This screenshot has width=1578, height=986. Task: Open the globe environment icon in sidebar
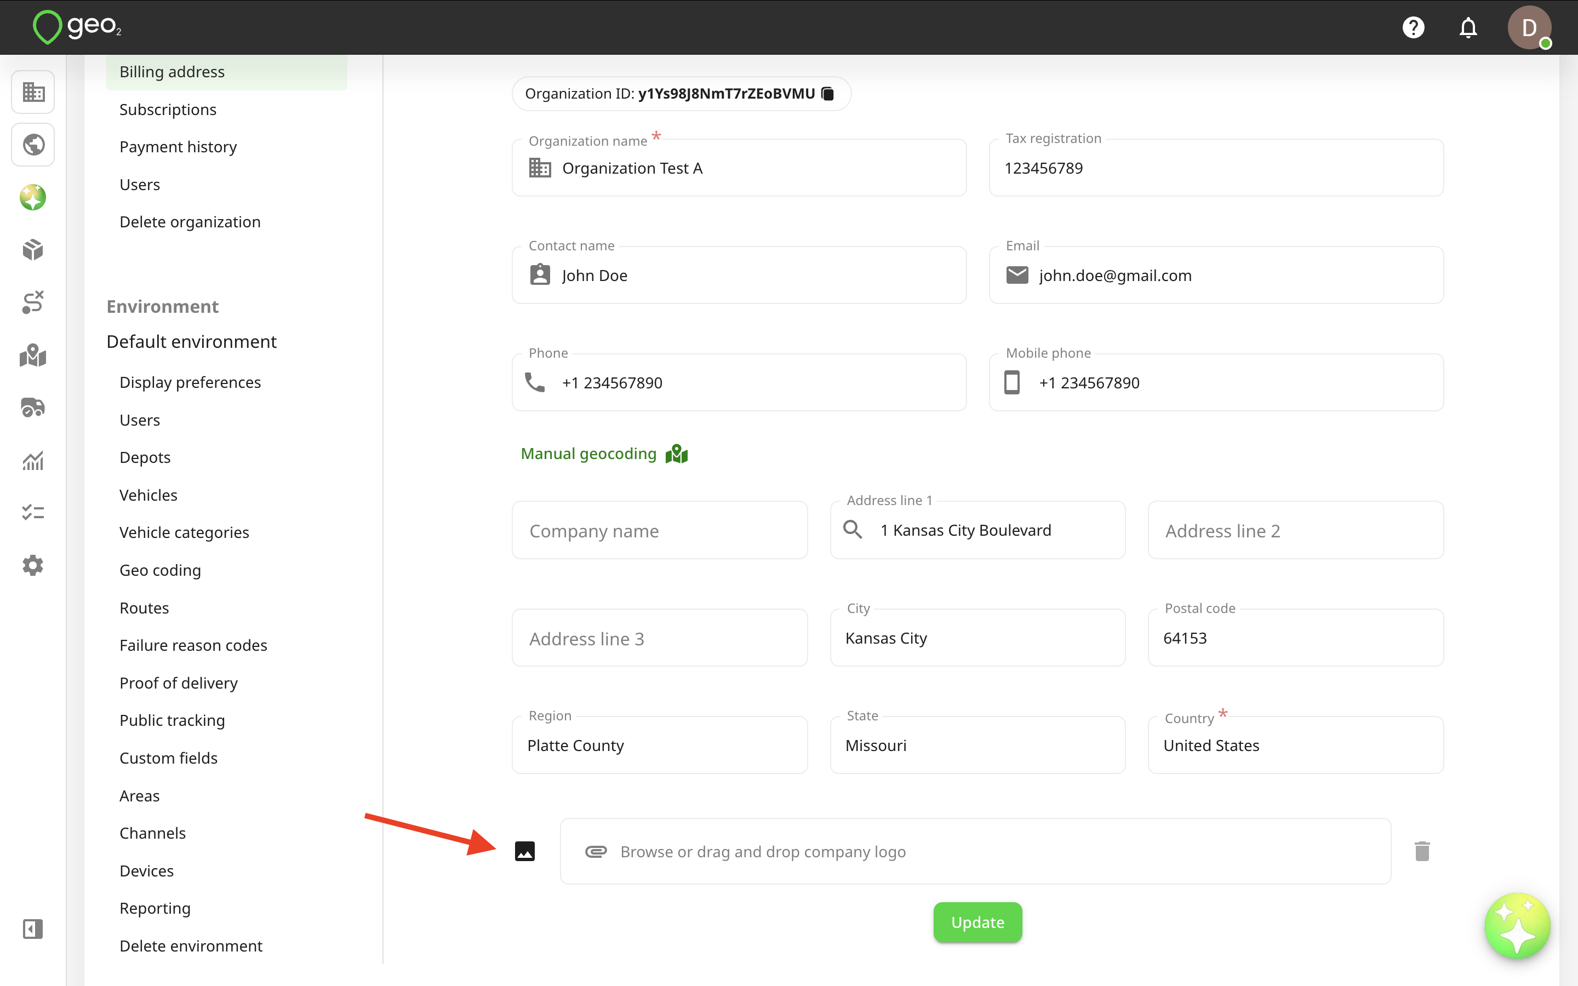click(33, 145)
